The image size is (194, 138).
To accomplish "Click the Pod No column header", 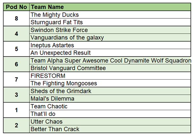I will coord(16,7).
